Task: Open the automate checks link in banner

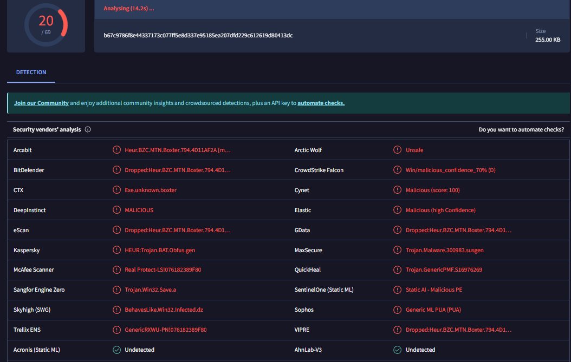Action: (321, 103)
